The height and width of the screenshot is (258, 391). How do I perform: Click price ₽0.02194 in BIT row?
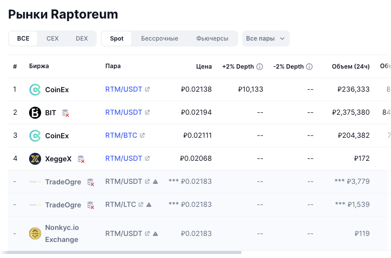tap(196, 112)
